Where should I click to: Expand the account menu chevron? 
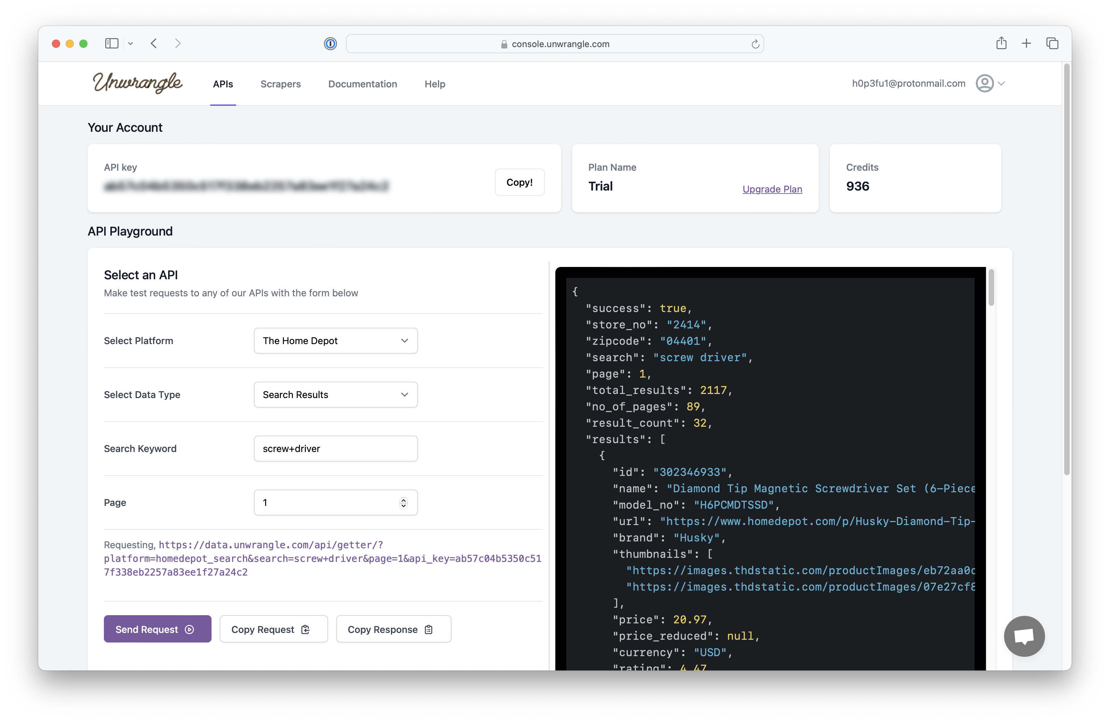[1001, 83]
